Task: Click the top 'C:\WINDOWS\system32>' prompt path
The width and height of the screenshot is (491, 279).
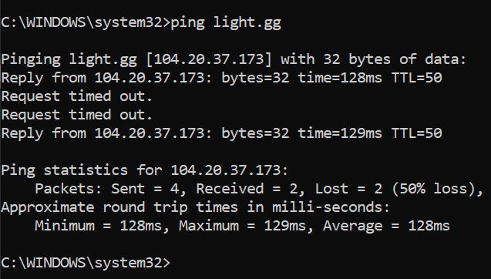Action: pos(86,23)
